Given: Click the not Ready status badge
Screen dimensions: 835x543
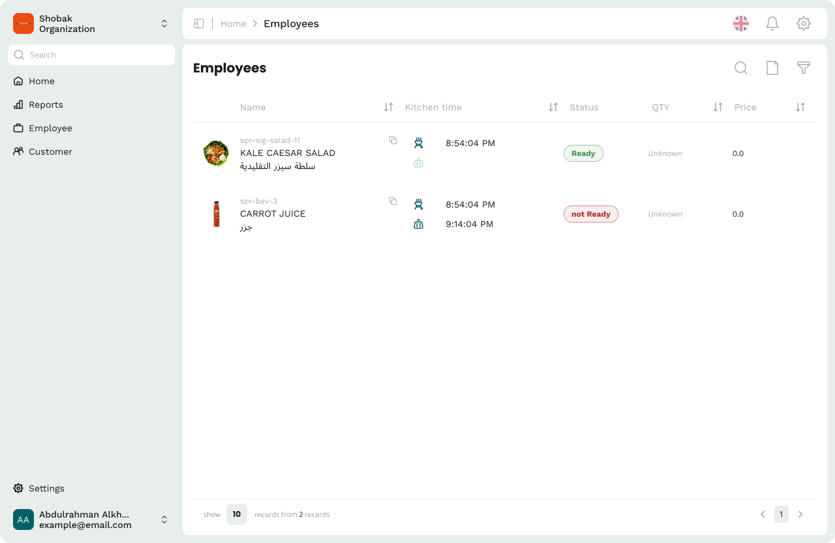Looking at the screenshot, I should [x=591, y=214].
